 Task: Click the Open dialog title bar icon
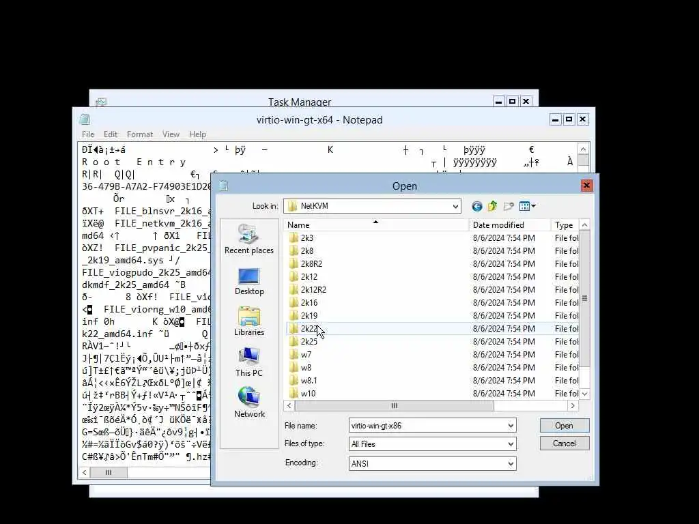tap(223, 186)
